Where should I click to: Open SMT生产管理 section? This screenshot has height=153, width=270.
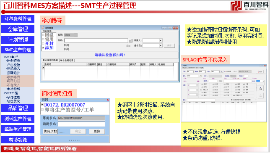18,50
